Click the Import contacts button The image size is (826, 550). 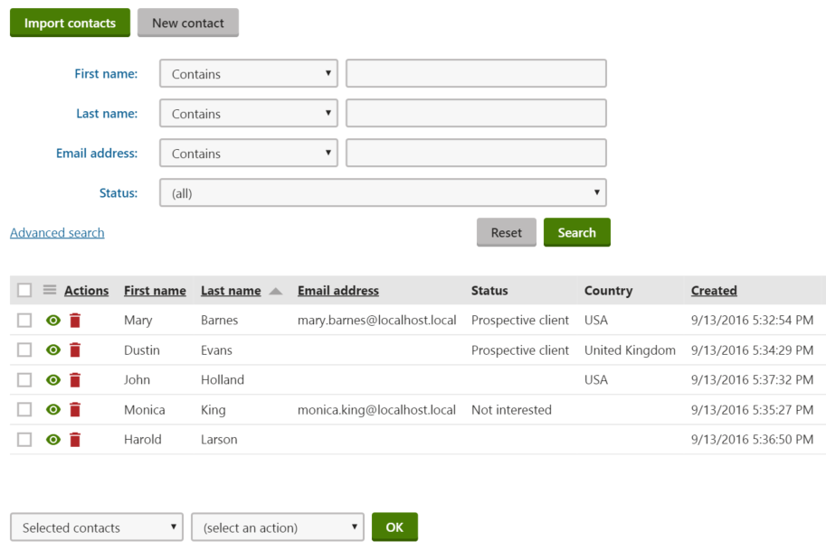70,23
